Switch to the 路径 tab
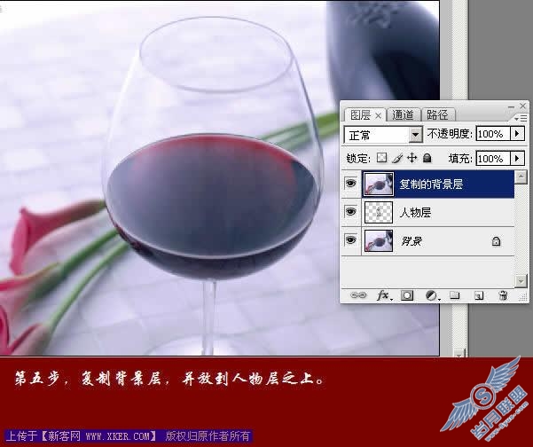This screenshot has width=533, height=447. [x=437, y=115]
